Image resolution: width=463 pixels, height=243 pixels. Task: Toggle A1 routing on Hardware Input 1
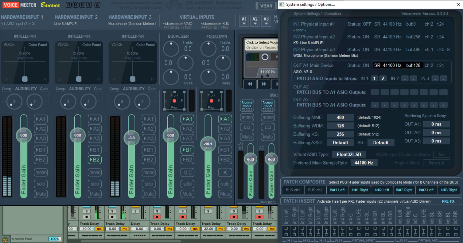coord(41,119)
